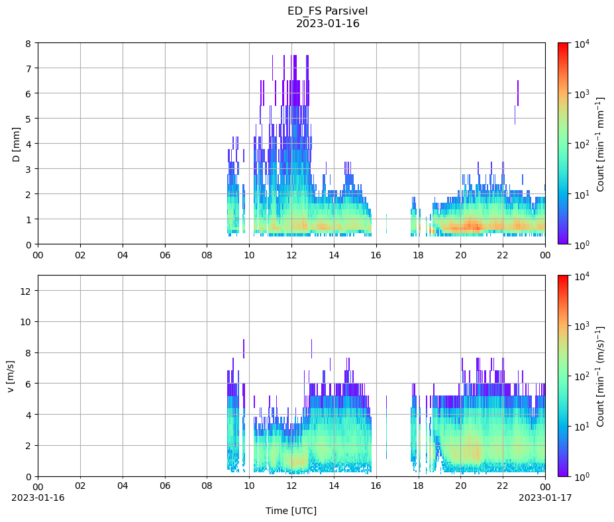614x522 pixels.
Task: Click the '18' hour tick under the bottom panel
Action: coord(418,486)
